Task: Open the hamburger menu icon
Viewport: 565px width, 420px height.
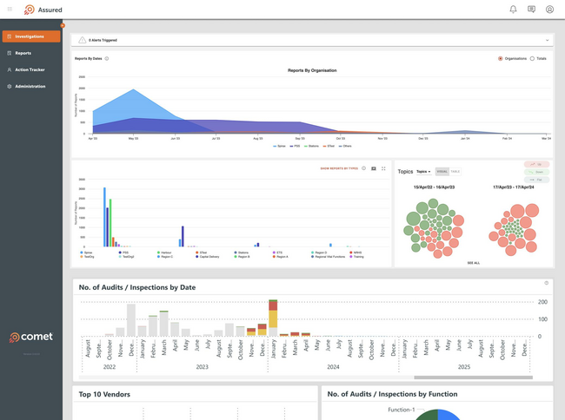Action: tap(10, 9)
